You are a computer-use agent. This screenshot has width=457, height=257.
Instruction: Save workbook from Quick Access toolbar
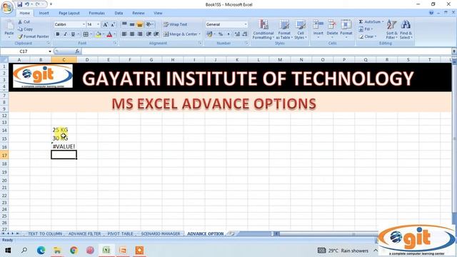[19, 4]
